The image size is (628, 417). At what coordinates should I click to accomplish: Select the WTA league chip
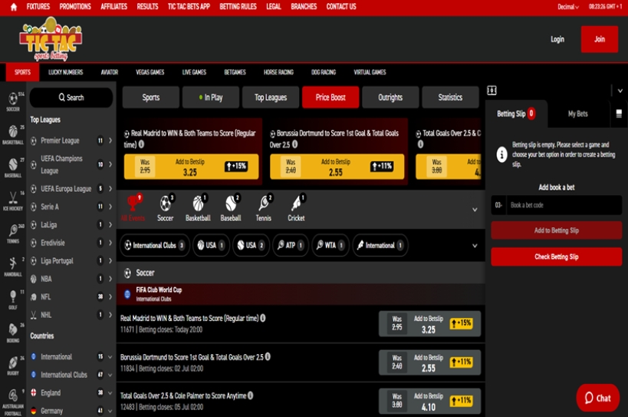point(330,246)
